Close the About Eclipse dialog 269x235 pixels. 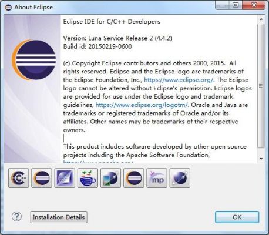254,5
